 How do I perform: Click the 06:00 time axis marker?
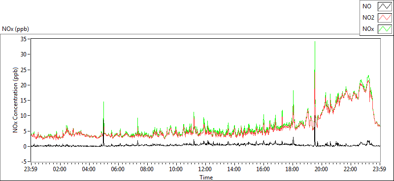(118, 169)
